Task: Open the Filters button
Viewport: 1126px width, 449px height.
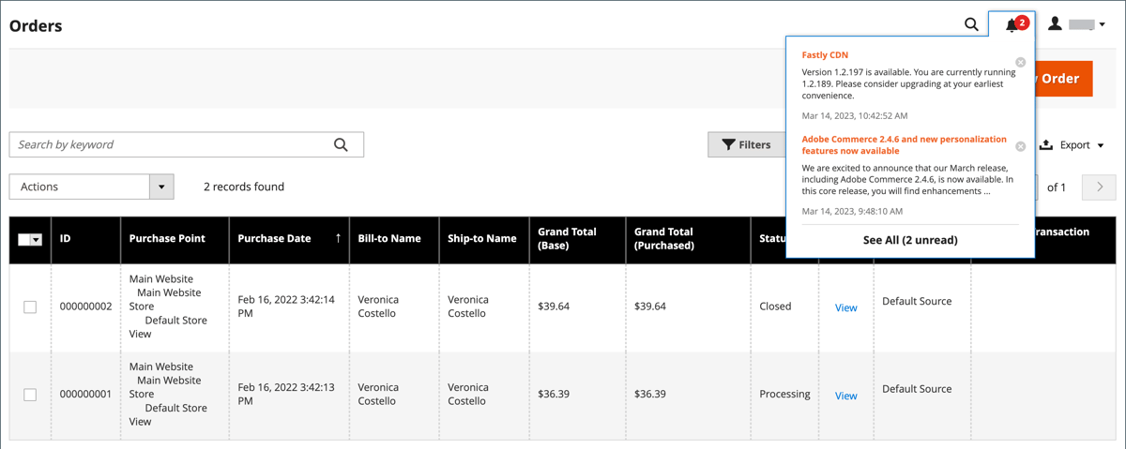Action: coord(746,144)
